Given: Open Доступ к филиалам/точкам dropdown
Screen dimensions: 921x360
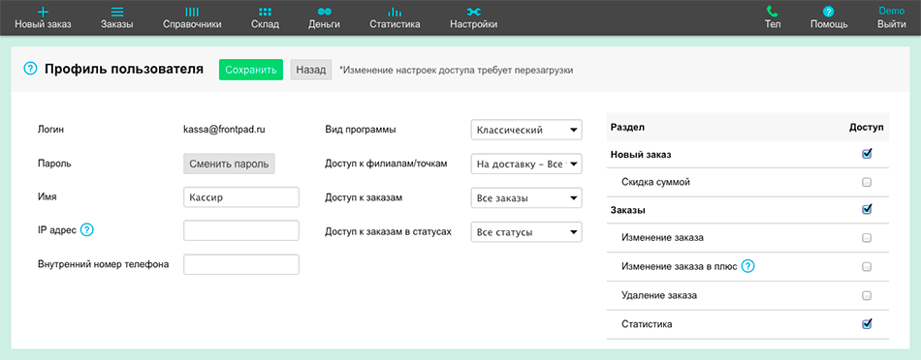Looking at the screenshot, I should coord(526,165).
